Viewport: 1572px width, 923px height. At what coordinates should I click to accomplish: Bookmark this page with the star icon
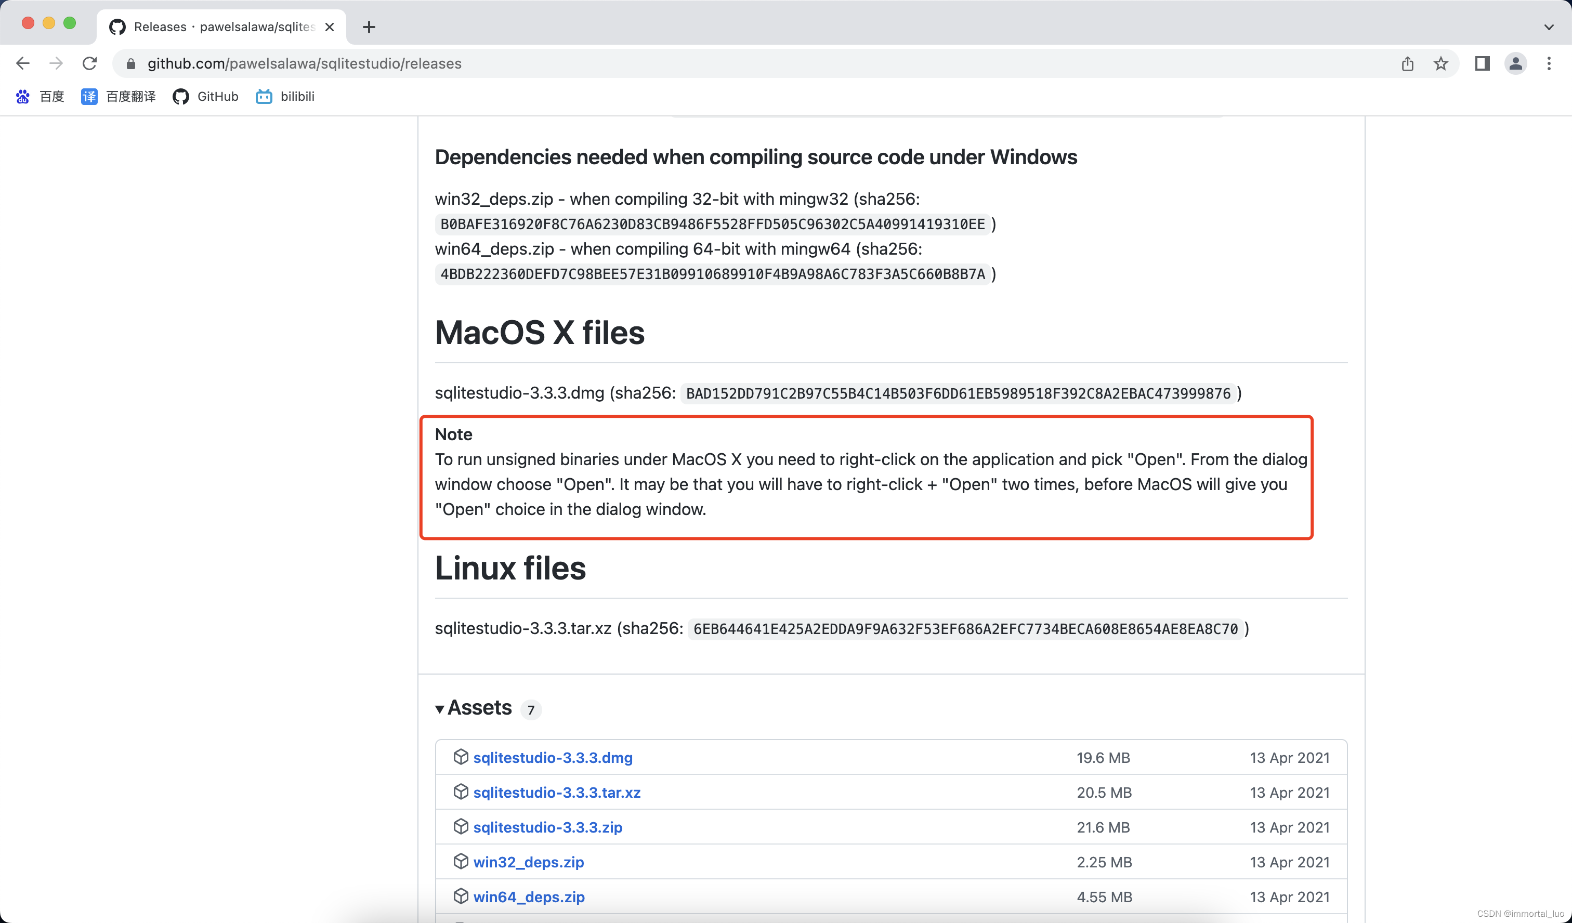1441,63
